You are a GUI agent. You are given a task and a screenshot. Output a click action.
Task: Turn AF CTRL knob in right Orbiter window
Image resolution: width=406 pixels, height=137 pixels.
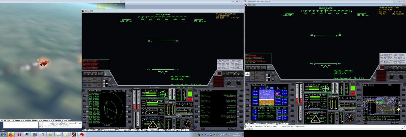391,77
